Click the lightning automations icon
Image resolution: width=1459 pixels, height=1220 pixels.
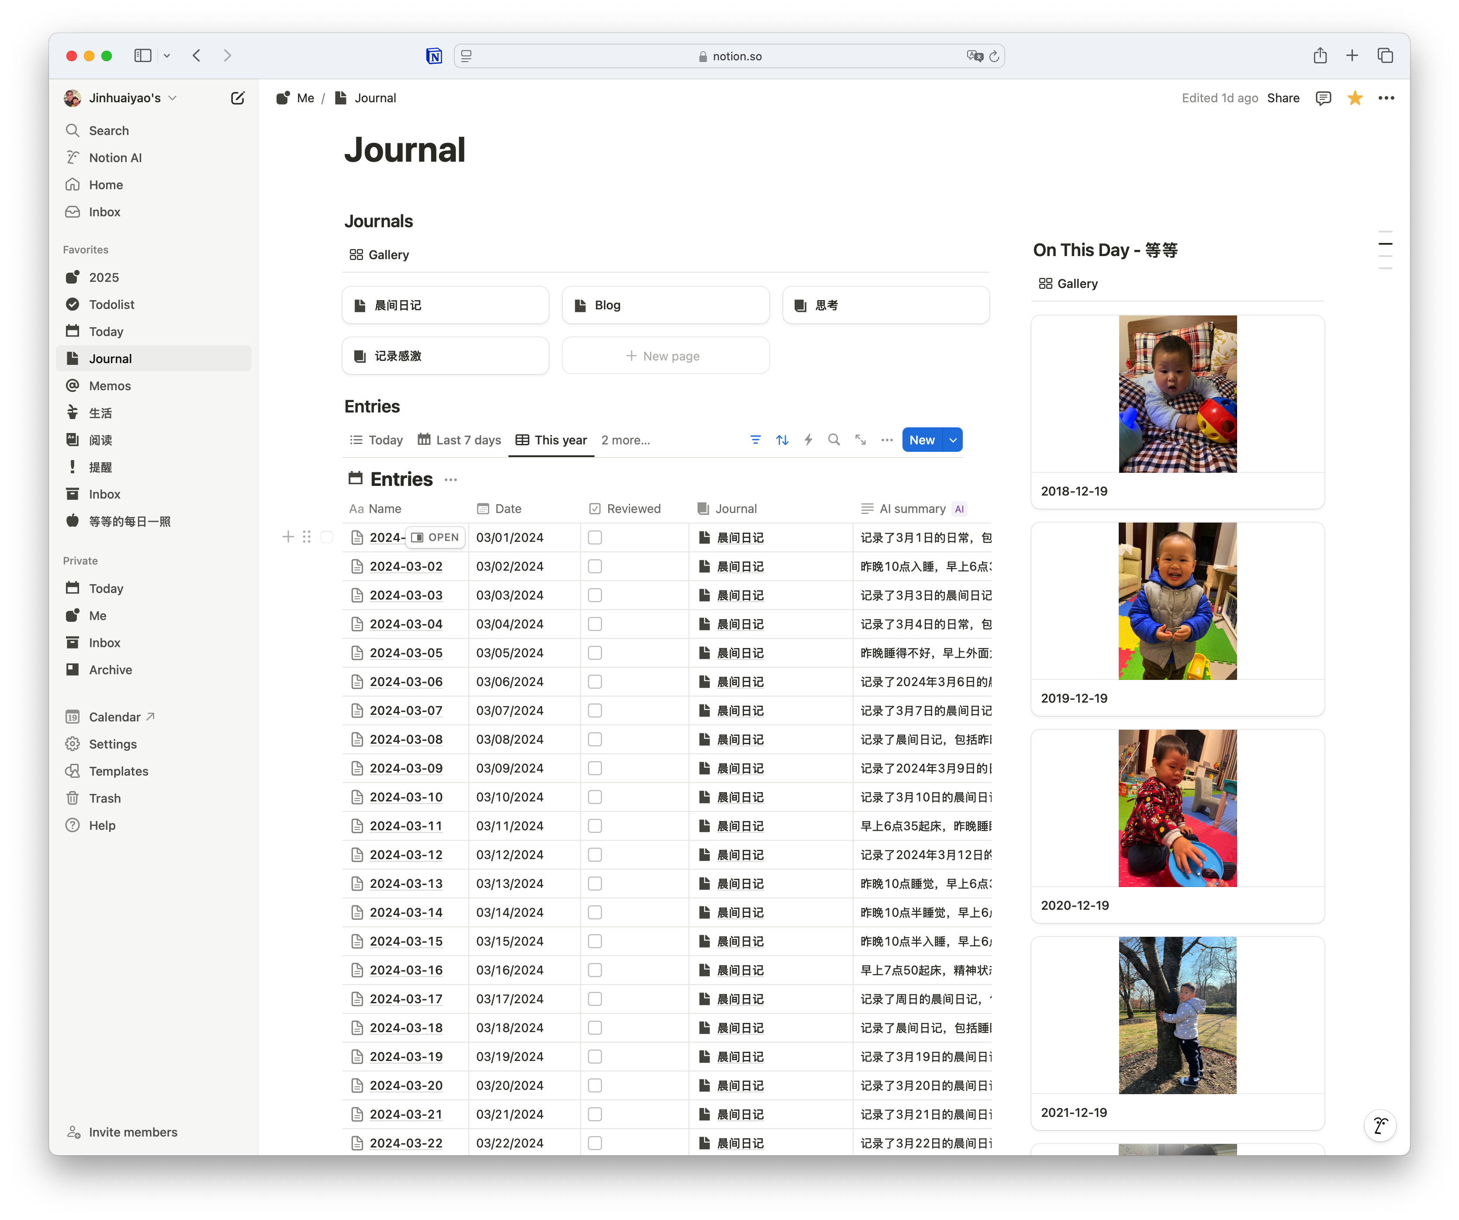click(809, 440)
